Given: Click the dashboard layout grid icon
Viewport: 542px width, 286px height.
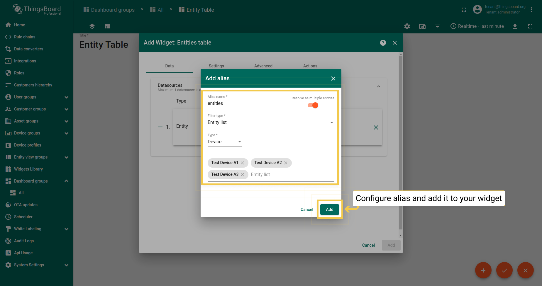Looking at the screenshot, I should tap(107, 26).
